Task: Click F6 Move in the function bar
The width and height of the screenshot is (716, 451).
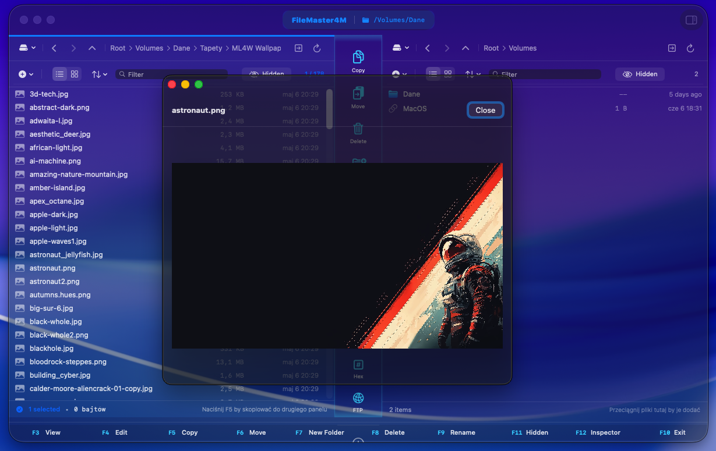Action: (x=251, y=432)
